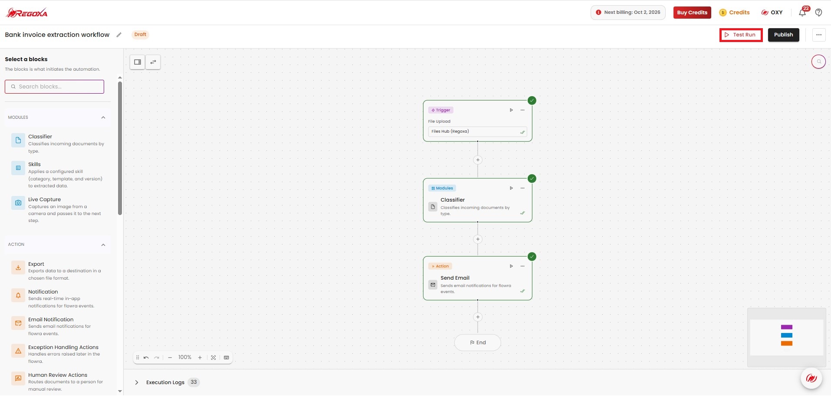
Task: Click the Files Hub (Regoxa) field
Action: [x=478, y=131]
